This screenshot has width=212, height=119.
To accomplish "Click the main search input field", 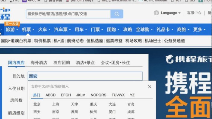I will 68,14.
